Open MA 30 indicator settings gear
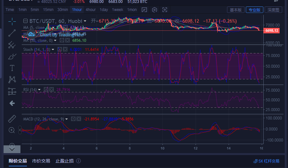288x168 pixels. tap(62, 40)
